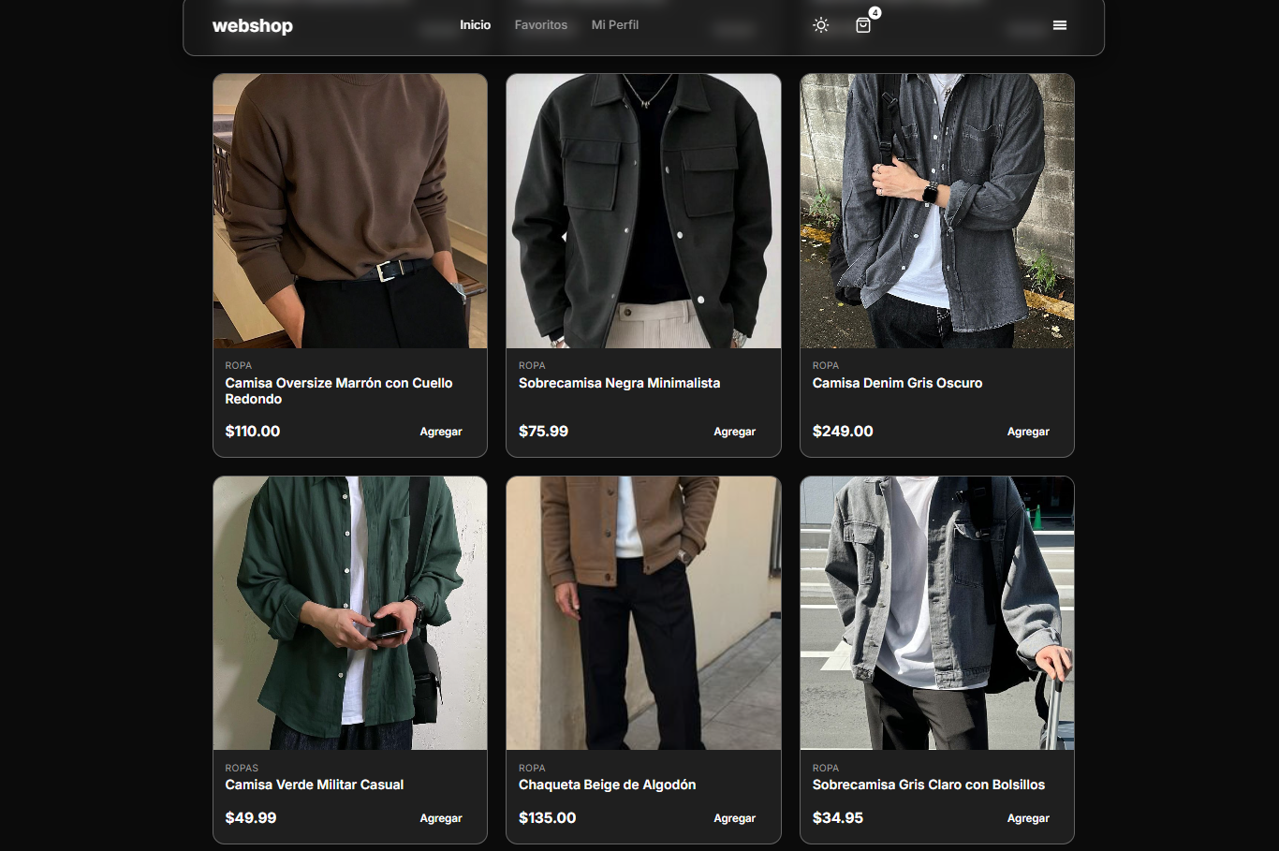Screen dimensions: 1279x851
Task: Open the shopping cart icon
Action: [x=863, y=25]
